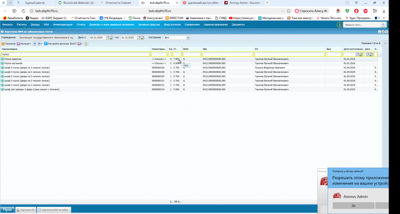The image size is (400, 214).
Task: Select the row 'Полка навесная'
Action: click(189, 59)
